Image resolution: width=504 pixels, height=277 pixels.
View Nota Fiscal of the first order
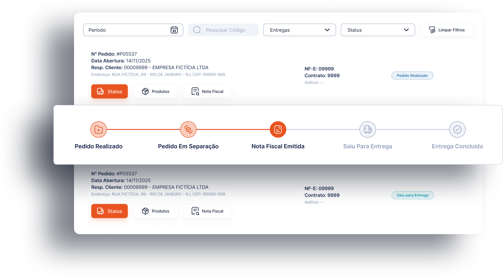coord(207,91)
